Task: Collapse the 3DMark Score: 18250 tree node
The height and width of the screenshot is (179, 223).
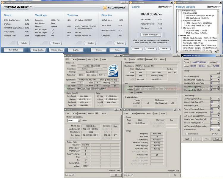Action: pos(179,11)
